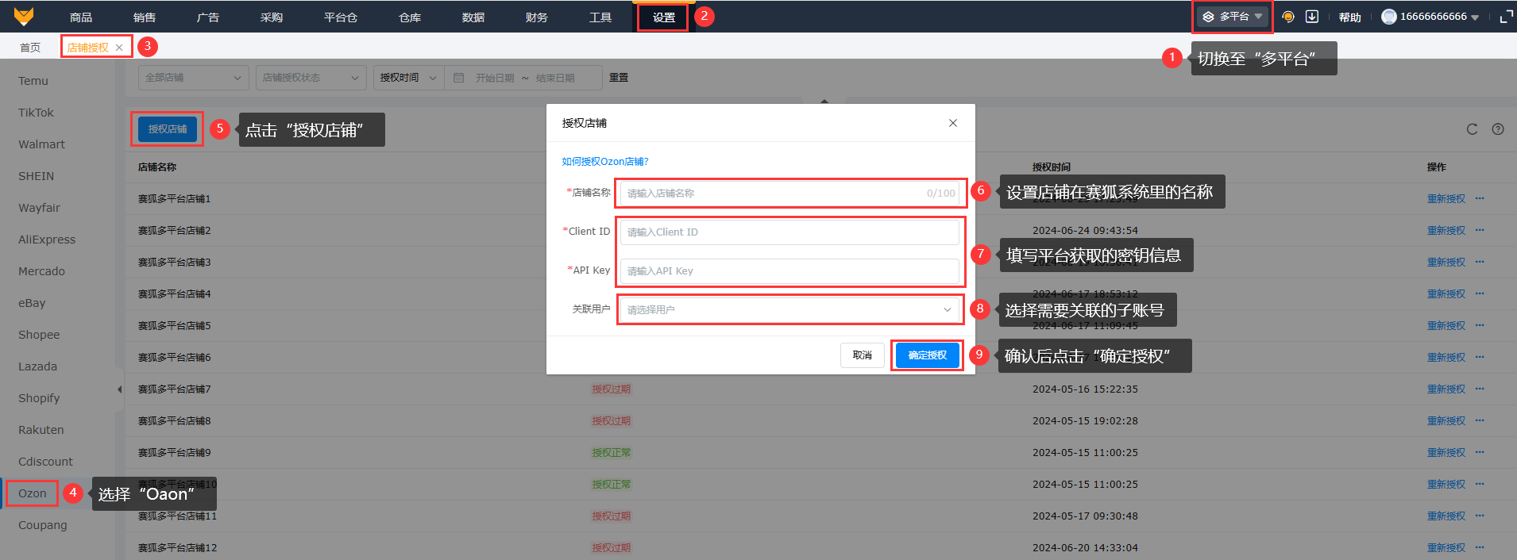Open more actions for 赛狐多平台店铺2
The height and width of the screenshot is (560, 1517).
[1480, 230]
